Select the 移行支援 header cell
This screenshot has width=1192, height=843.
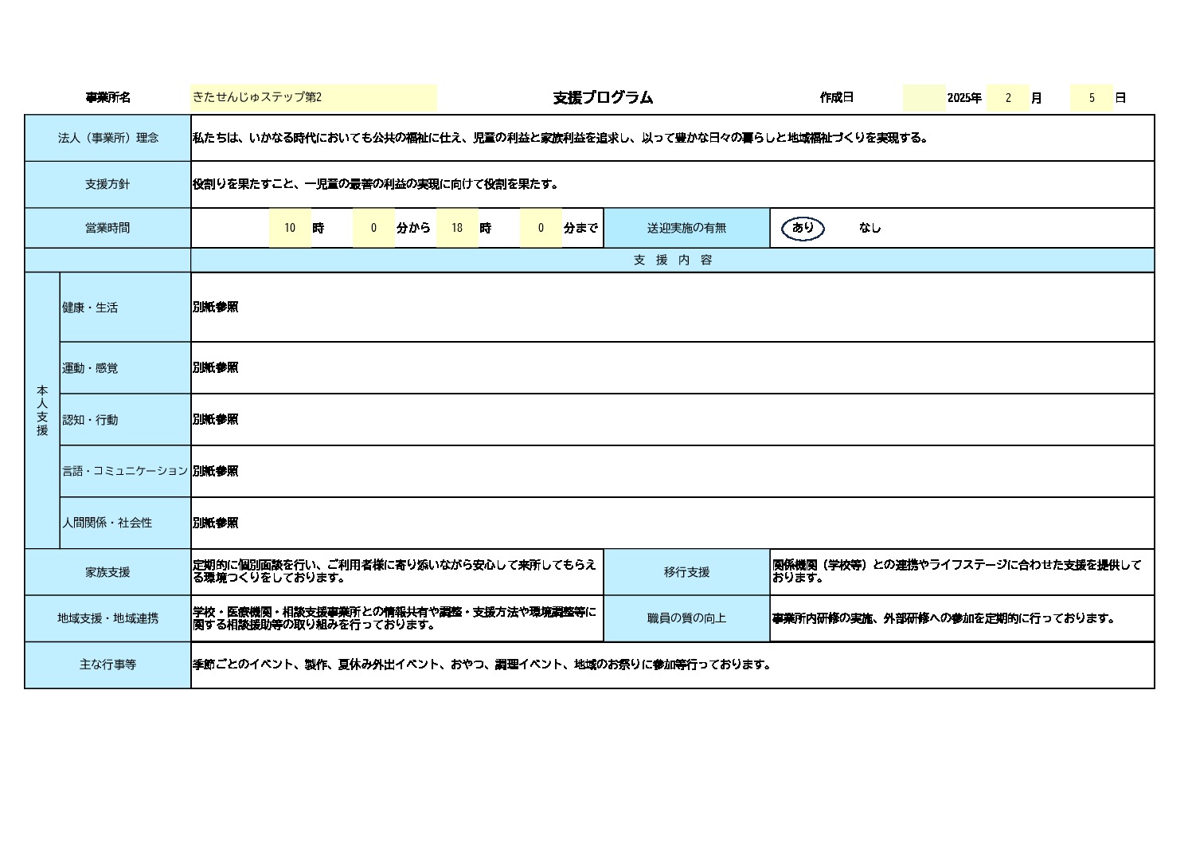pyautogui.click(x=689, y=571)
